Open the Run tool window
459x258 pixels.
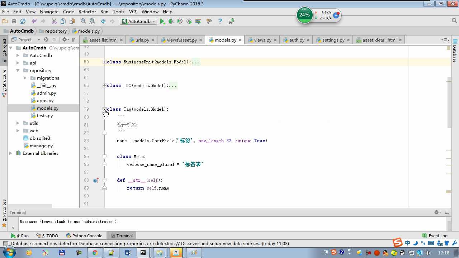(20, 236)
